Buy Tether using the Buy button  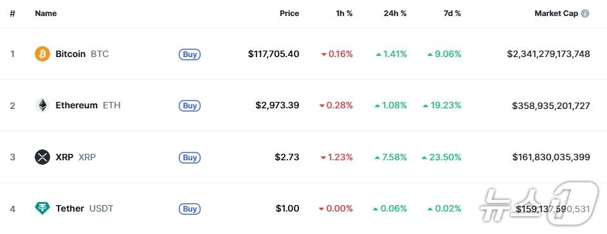(x=190, y=209)
